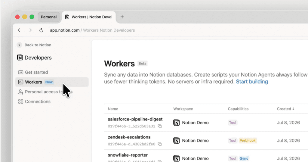Click the Webhook tag for zendesk-escalations
308x162 pixels.
(x=248, y=141)
